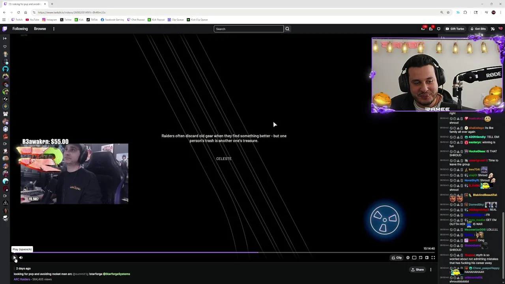Viewport: 505px width, 284px height.
Task: Open the zoom magnifier in address bar
Action: (x=441, y=12)
